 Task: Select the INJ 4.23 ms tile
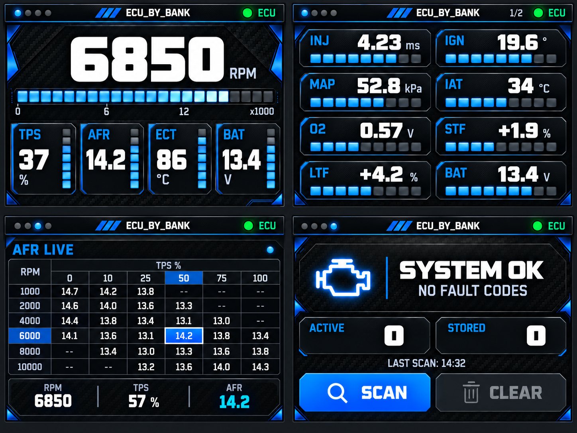click(x=365, y=48)
